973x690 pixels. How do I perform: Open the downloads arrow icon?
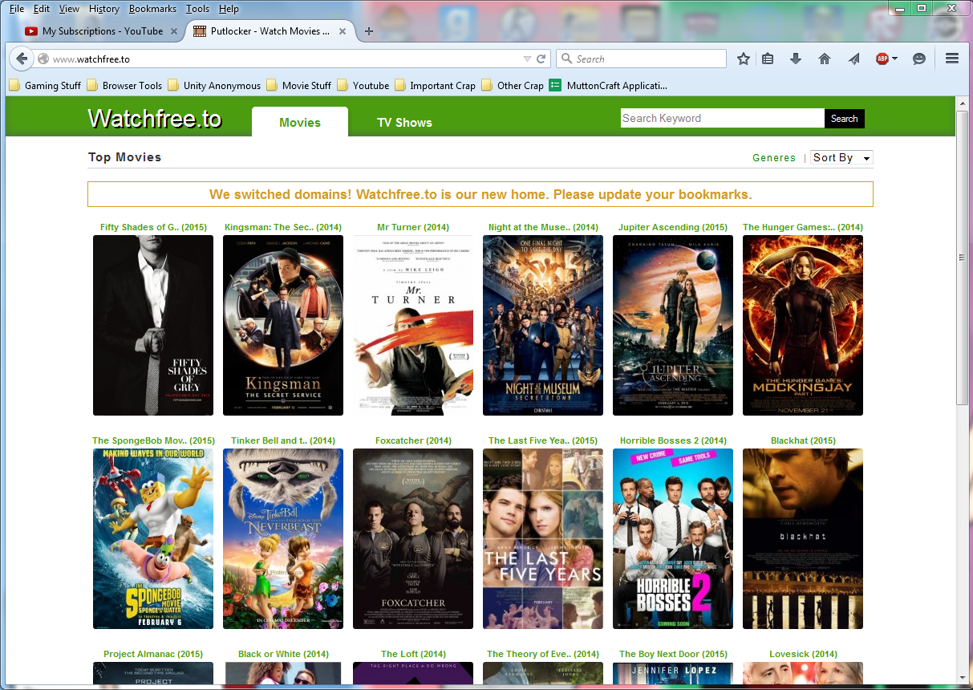[x=796, y=59]
